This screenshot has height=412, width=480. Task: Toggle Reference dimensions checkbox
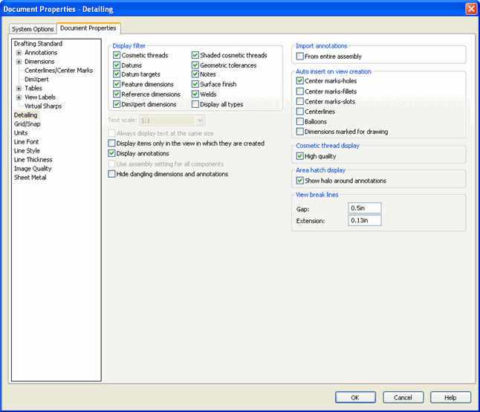click(x=117, y=94)
